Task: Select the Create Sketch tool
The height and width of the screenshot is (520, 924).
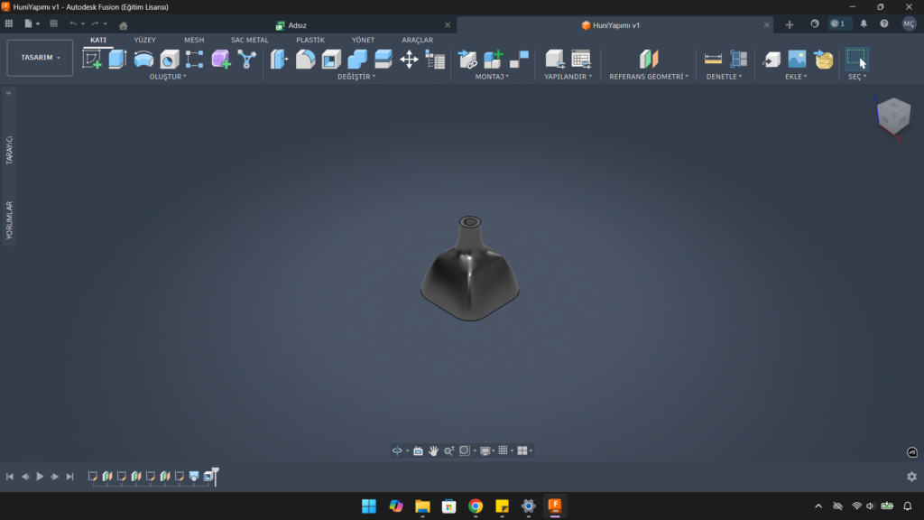Action: (92, 60)
